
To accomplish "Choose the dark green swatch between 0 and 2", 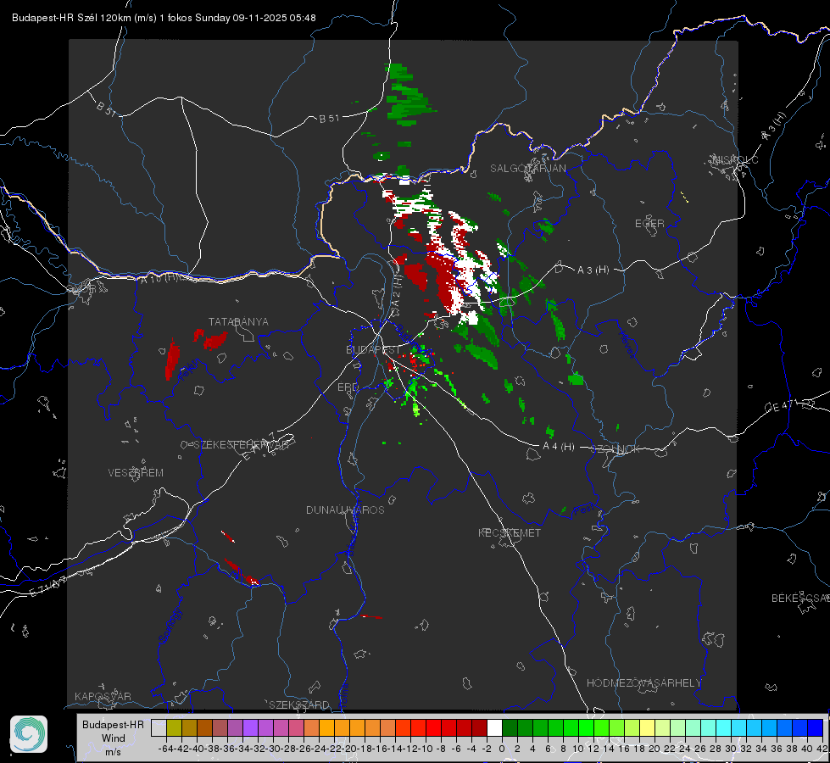I will 510,727.
